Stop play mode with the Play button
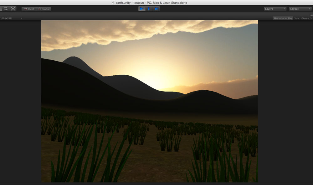Viewport: 313px width, 185px height. click(x=142, y=9)
